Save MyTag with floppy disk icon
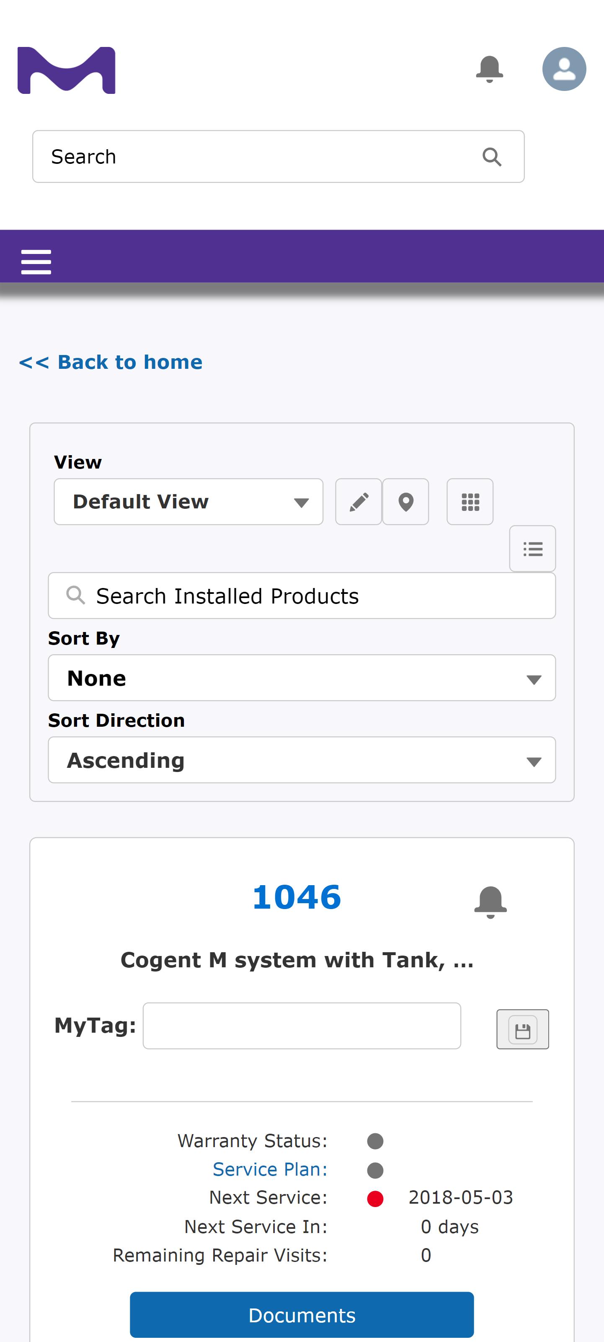Image resolution: width=604 pixels, height=1342 pixels. 523,1029
